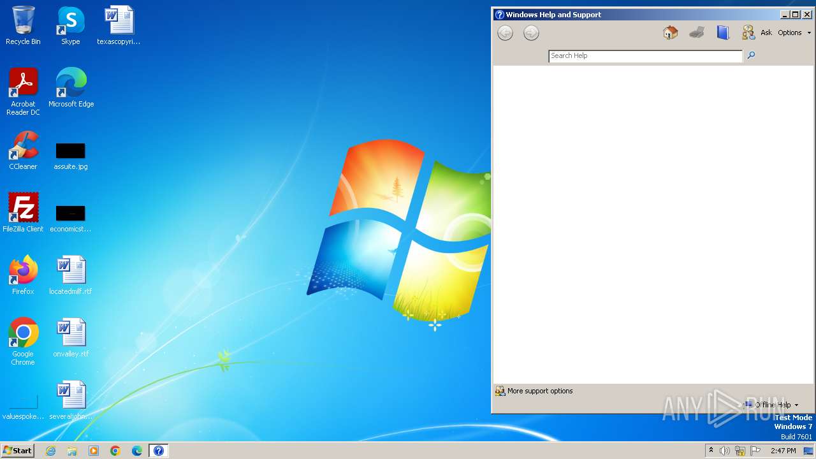Select the Firefox desktop shortcut
The width and height of the screenshot is (816, 459).
[x=23, y=275]
